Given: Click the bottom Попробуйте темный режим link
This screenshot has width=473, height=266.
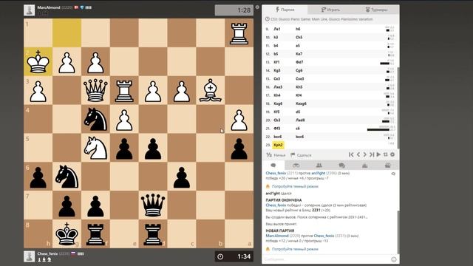Looking at the screenshot, I should (295, 249).
